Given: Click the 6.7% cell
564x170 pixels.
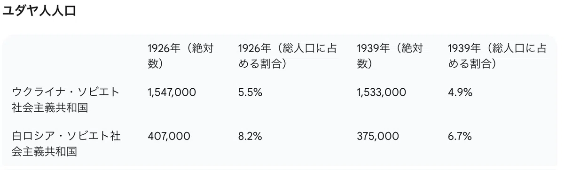Looking at the screenshot, I should pyautogui.click(x=460, y=137).
